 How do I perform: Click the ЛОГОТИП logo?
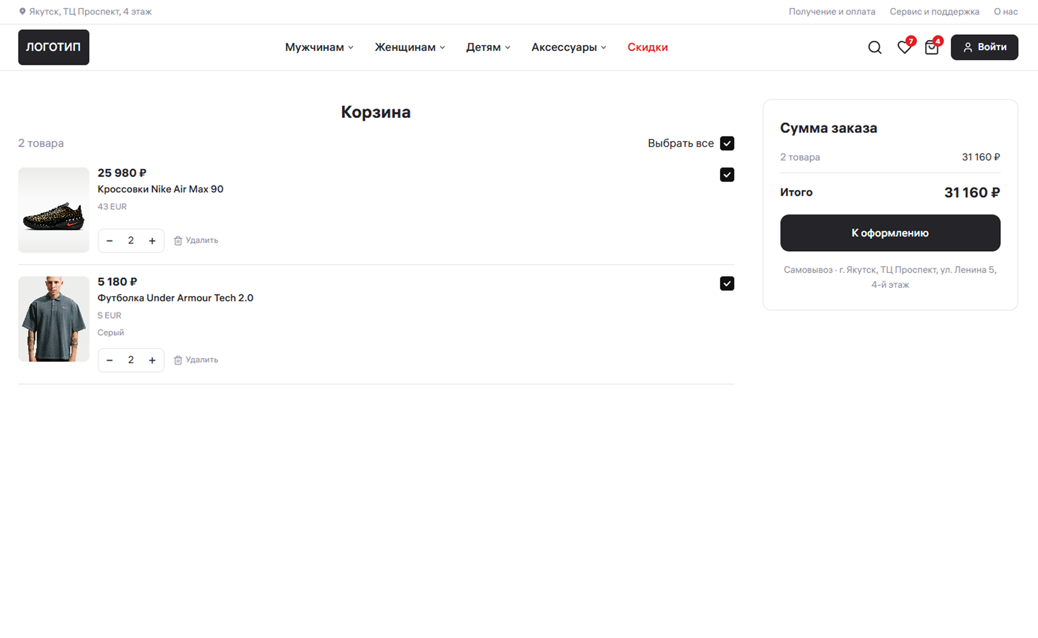click(53, 47)
